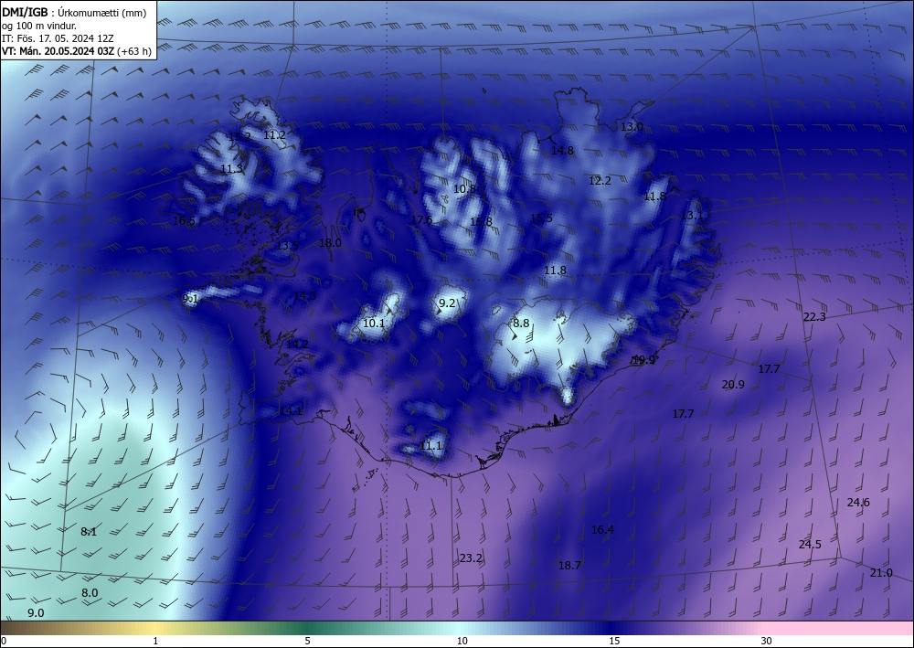This screenshot has width=914, height=648.
Task: Click the map value '17.6'
Action: tap(421, 219)
